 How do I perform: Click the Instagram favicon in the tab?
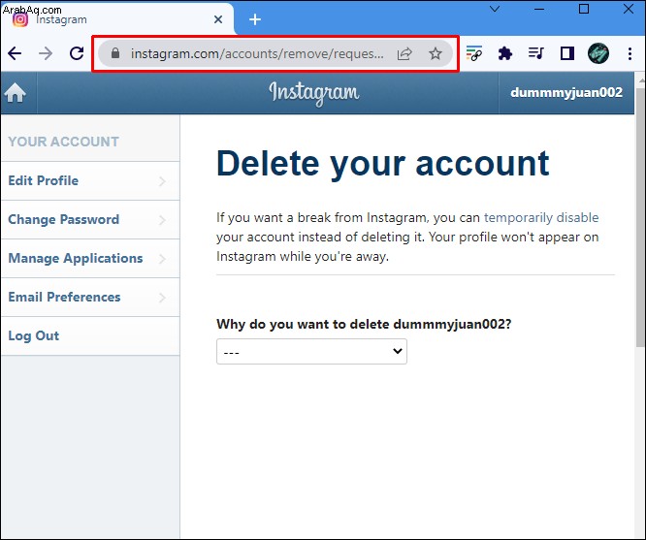pos(20,19)
